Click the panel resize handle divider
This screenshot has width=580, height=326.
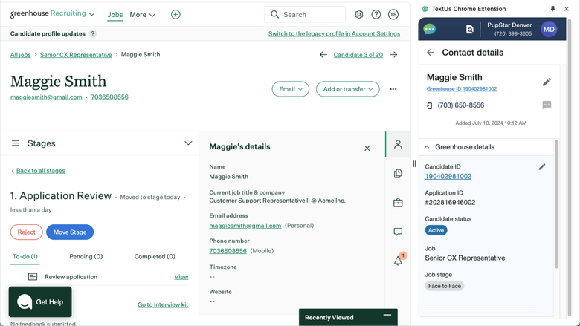[x=414, y=164]
